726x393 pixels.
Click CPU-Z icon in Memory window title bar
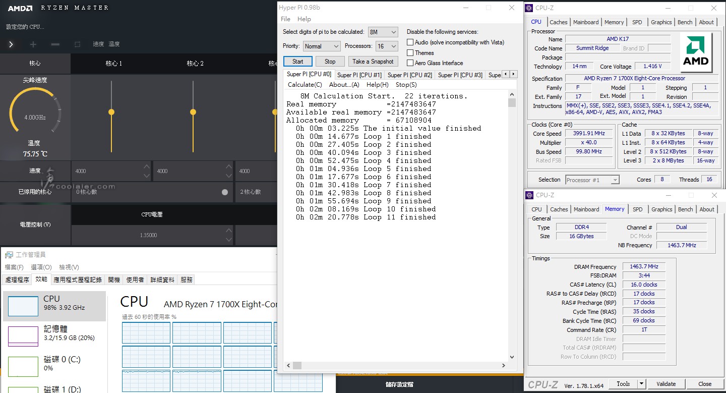pyautogui.click(x=529, y=195)
